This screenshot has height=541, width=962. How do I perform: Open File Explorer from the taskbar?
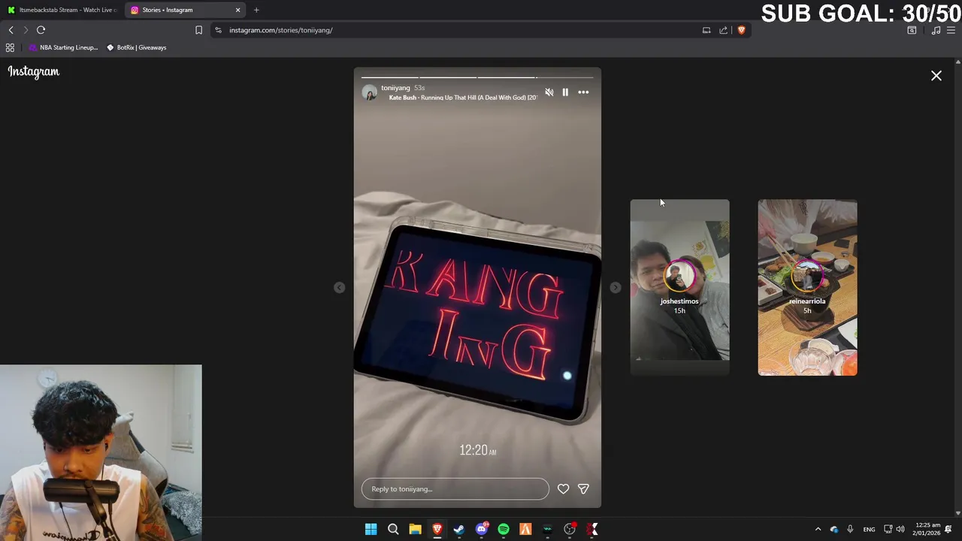click(415, 530)
